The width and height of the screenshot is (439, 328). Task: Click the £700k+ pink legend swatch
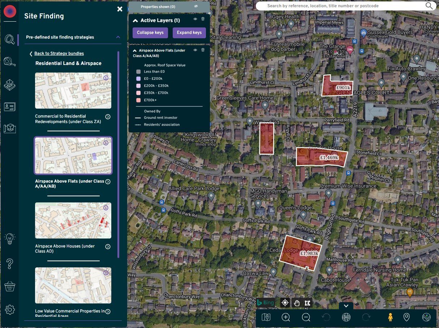[138, 100]
